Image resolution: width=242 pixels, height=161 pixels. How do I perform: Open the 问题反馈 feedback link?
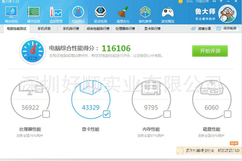(x=202, y=1)
